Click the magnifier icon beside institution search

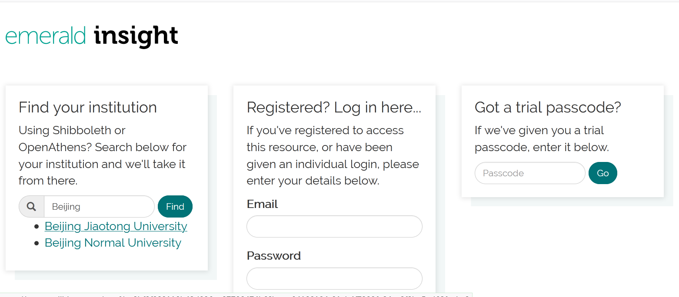pos(31,207)
